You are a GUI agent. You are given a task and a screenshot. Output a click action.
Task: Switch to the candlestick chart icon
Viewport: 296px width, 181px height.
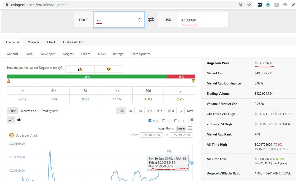[19, 120]
